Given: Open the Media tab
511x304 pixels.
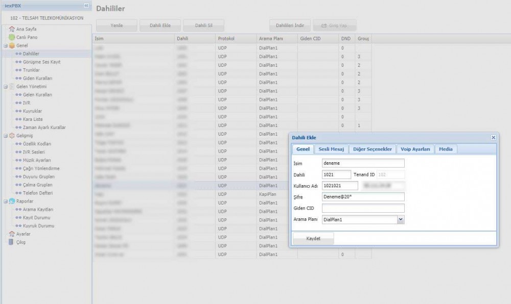Looking at the screenshot, I should pos(446,149).
